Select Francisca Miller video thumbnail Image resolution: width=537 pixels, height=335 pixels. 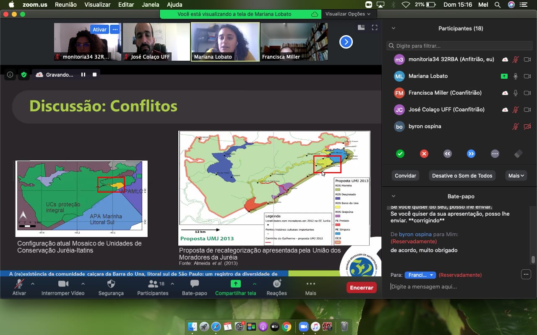click(294, 42)
